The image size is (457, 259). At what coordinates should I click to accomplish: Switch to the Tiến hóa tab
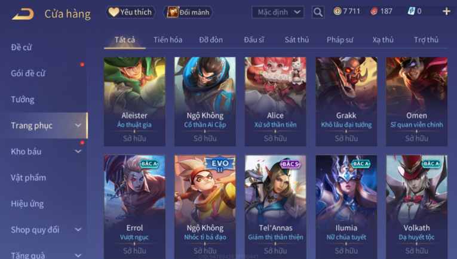point(168,40)
